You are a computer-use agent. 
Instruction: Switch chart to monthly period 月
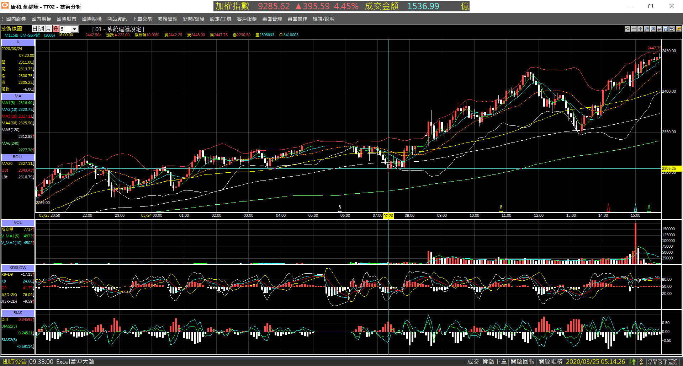tap(48, 29)
